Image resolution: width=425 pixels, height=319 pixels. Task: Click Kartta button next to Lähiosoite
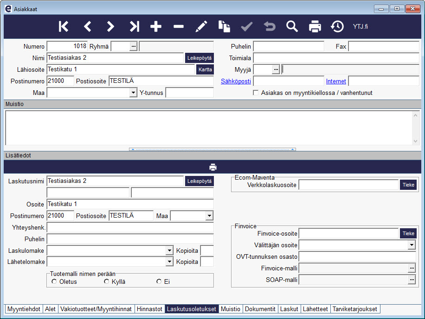click(205, 69)
